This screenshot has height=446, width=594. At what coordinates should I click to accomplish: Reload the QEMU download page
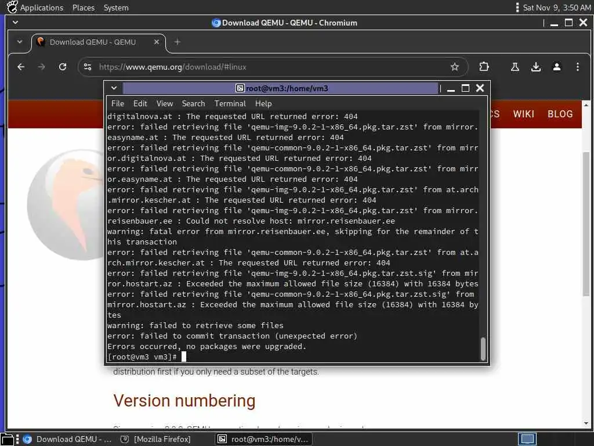[63, 67]
